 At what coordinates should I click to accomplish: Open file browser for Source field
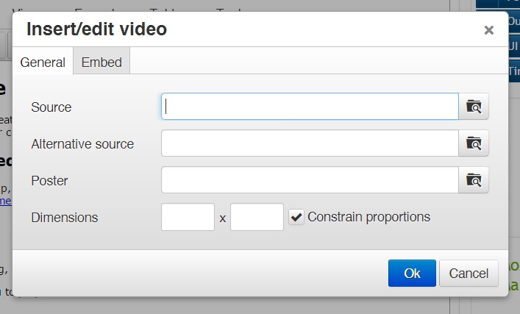[474, 107]
